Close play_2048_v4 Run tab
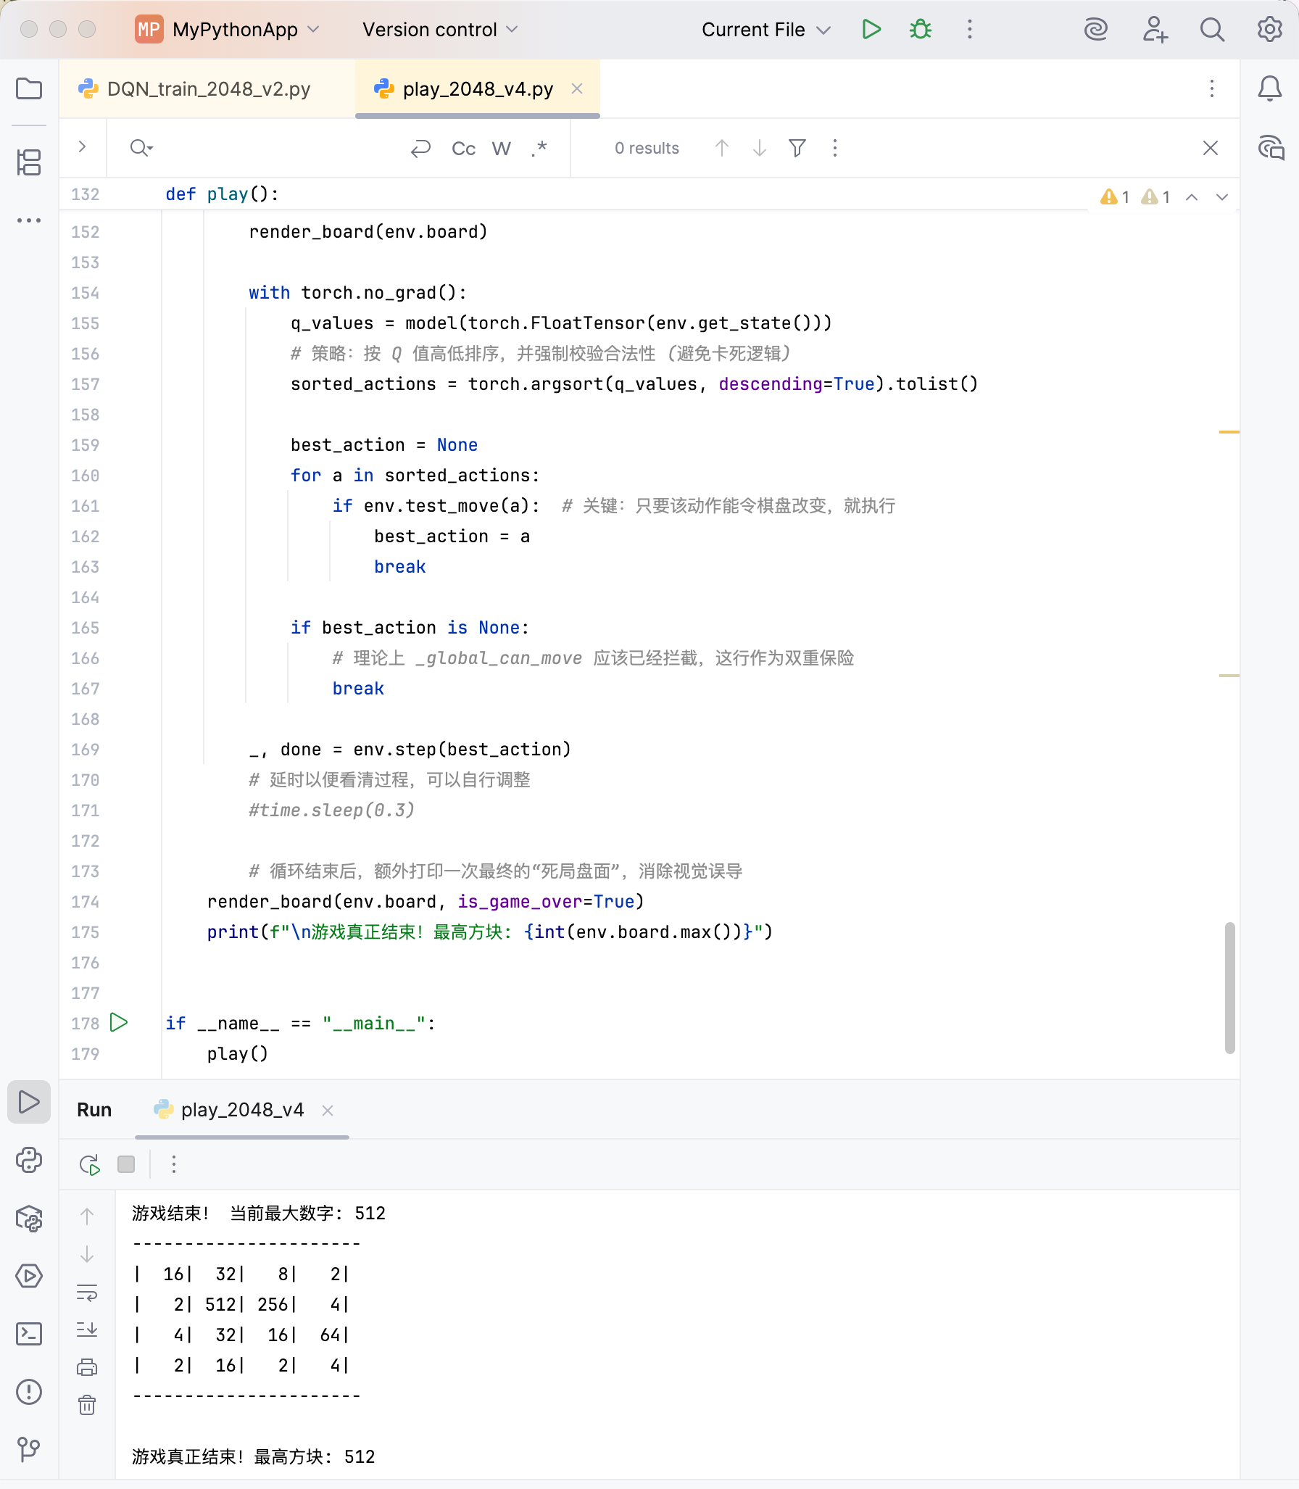 [x=328, y=1111]
